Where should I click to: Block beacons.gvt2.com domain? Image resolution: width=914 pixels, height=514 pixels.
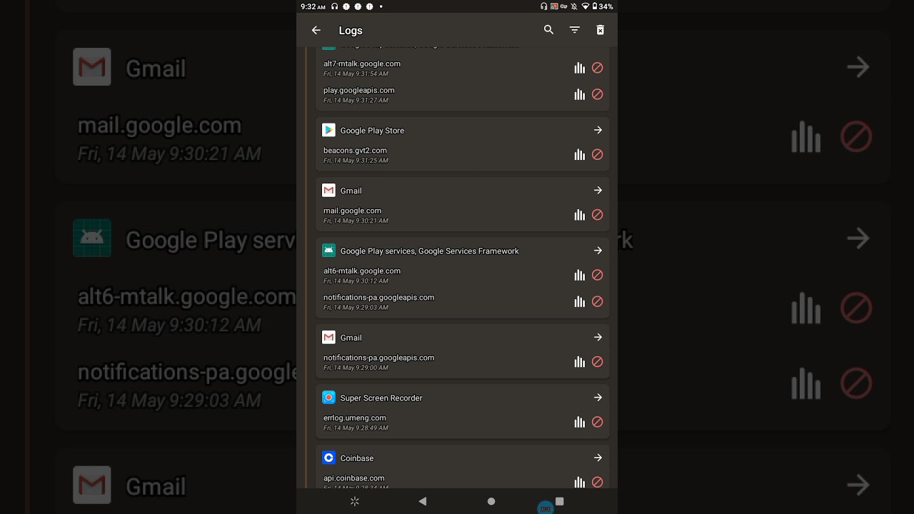(x=598, y=155)
